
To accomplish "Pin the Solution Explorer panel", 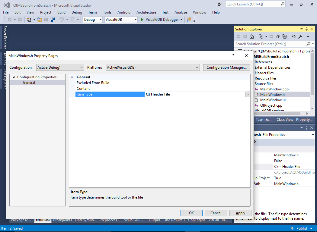I will 306,29.
